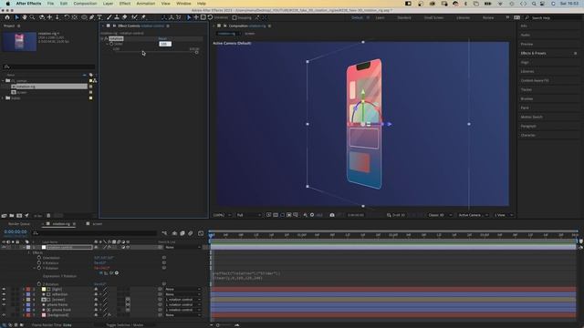The height and width of the screenshot is (328, 584).
Task: Open the 1 View layout dropdown
Action: (x=504, y=215)
